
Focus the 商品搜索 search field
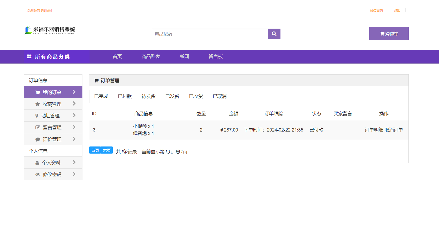point(210,34)
